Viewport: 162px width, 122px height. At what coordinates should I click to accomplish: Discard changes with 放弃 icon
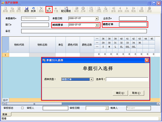(33, 10)
